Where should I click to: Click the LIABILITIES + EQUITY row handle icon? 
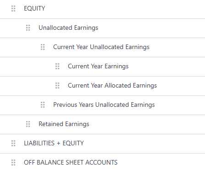point(13,143)
